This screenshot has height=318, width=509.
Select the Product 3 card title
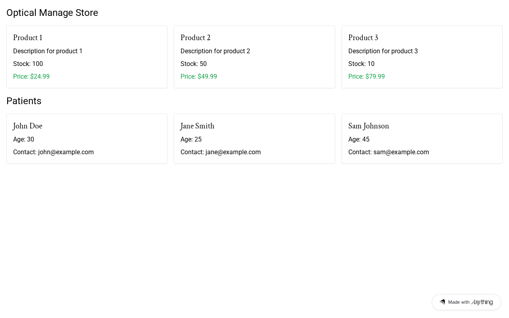click(x=363, y=38)
